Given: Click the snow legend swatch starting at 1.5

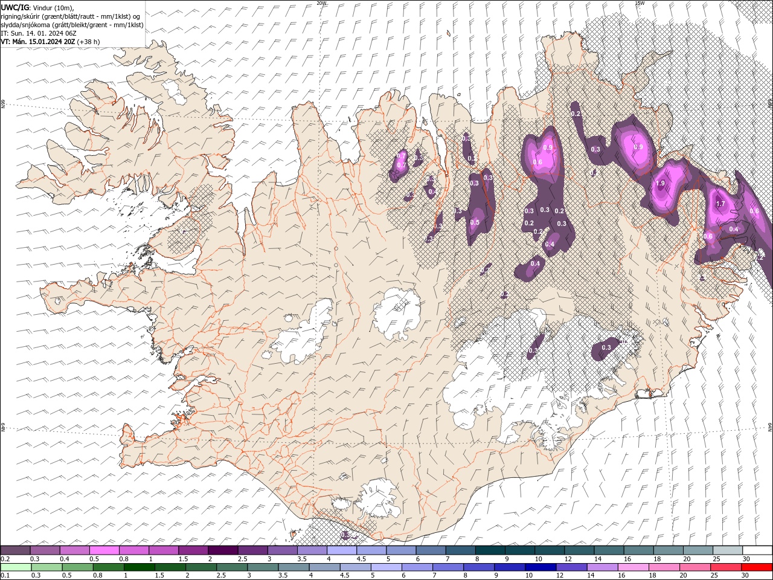Looking at the screenshot, I should pyautogui.click(x=193, y=550).
